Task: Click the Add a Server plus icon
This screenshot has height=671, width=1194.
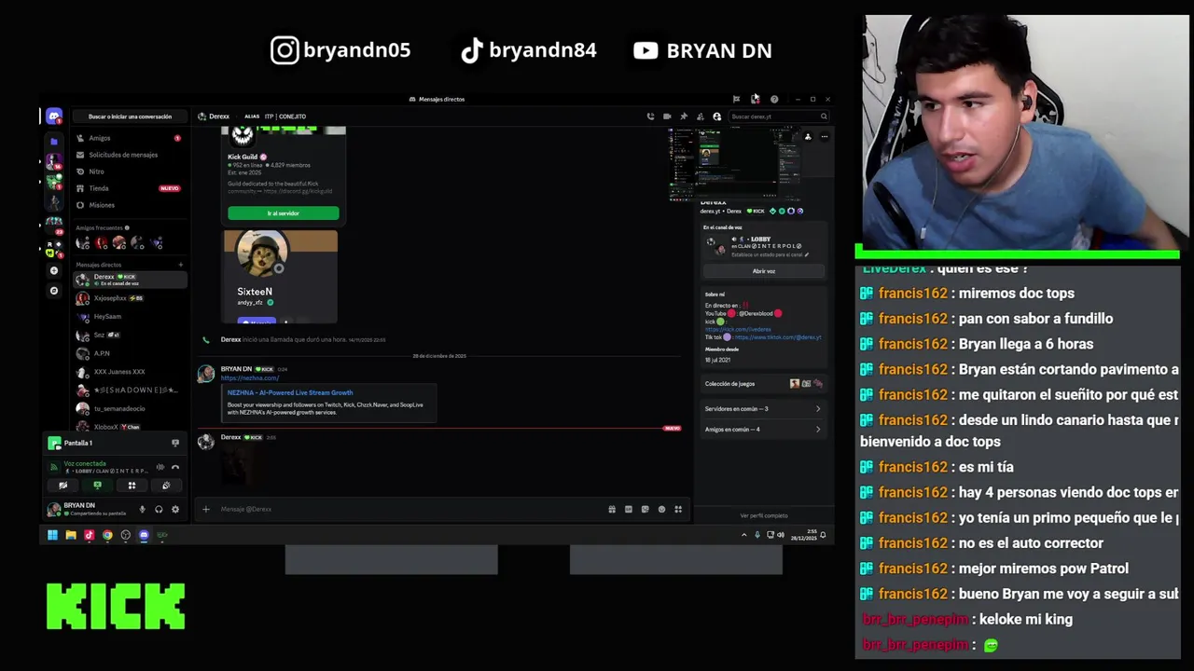Action: coord(54,270)
